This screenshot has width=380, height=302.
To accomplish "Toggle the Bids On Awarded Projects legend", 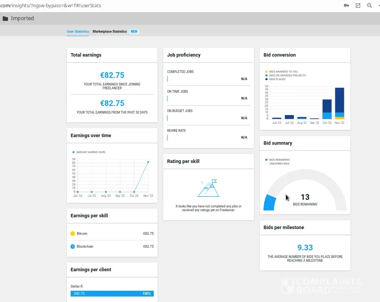I will 287,75.
